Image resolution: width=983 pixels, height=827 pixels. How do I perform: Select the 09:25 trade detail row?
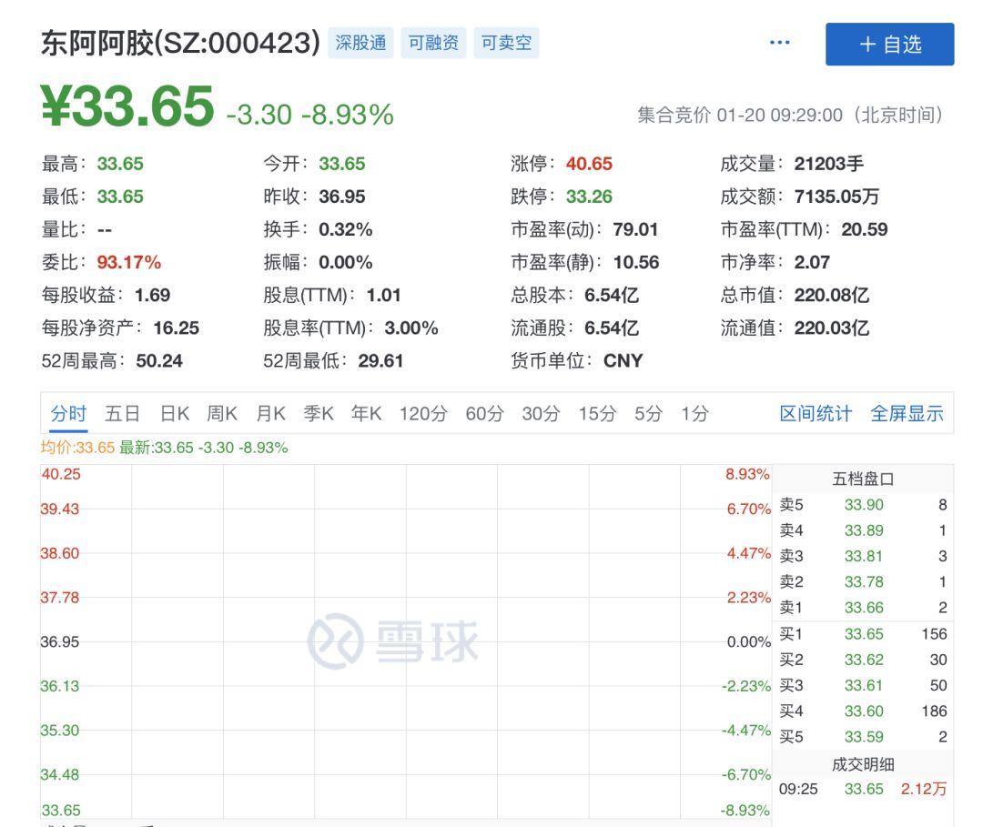(863, 789)
